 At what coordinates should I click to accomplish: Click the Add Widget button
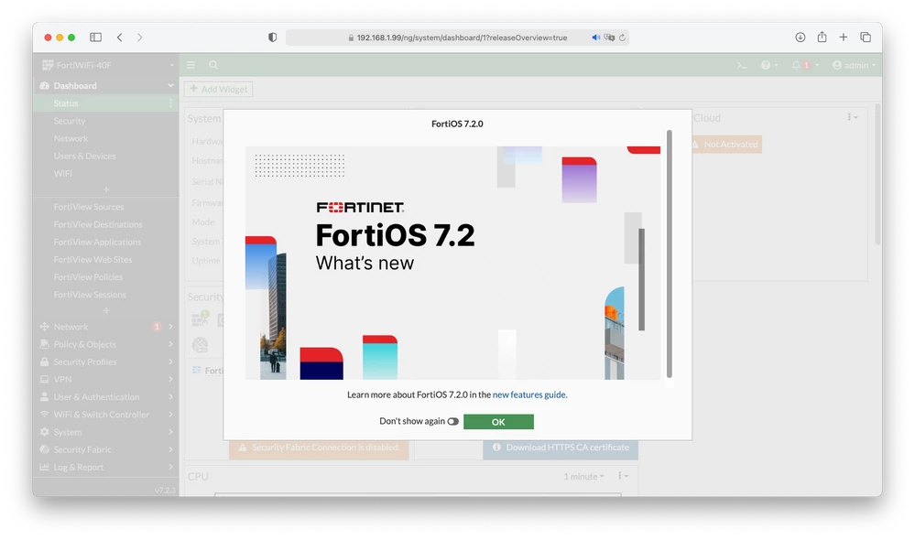pyautogui.click(x=219, y=89)
